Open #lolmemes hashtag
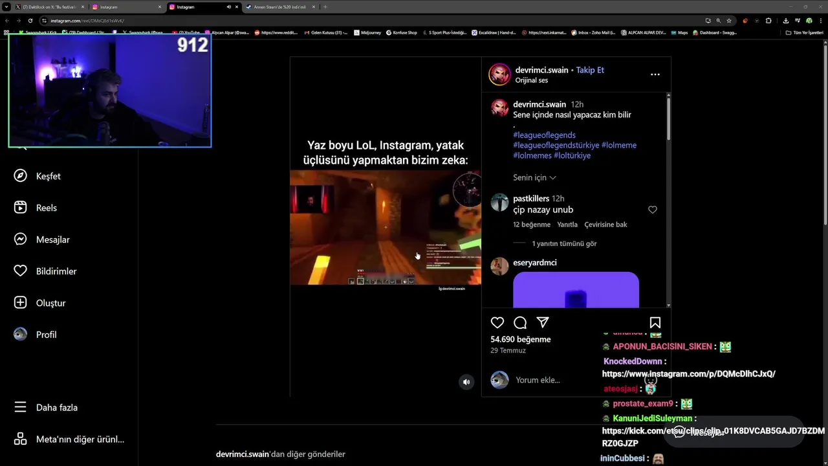The width and height of the screenshot is (828, 466). (532, 156)
